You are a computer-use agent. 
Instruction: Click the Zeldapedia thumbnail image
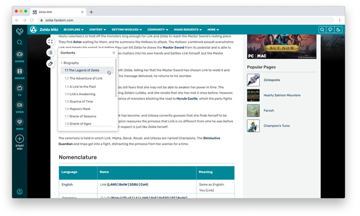pos(253,80)
